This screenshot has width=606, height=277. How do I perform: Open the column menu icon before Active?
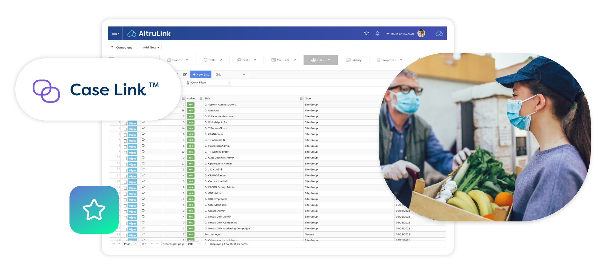coord(183,99)
